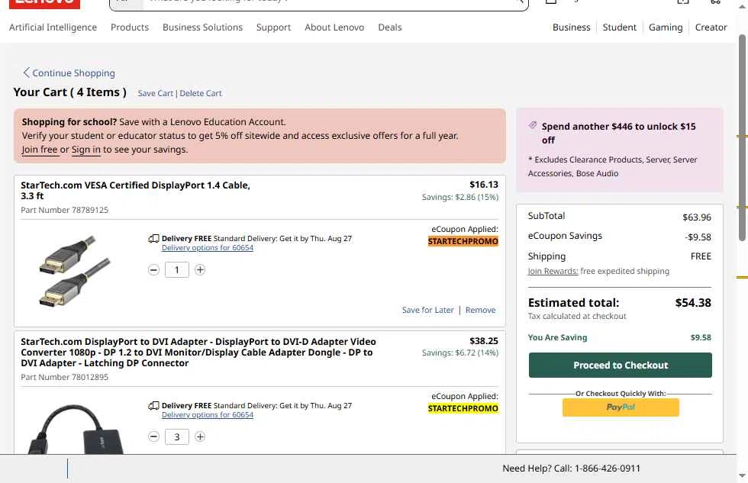Screen dimensions: 748x483
Task: Click the DisplayPort 1.4 Cable product title
Action: pyautogui.click(x=136, y=190)
